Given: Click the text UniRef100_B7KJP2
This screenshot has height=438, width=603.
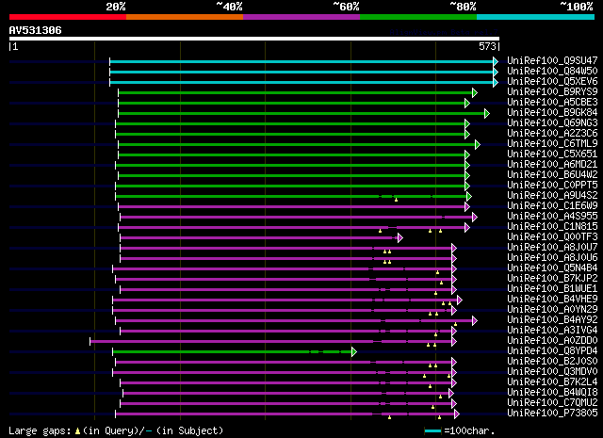Looking at the screenshot, I should point(552,279).
